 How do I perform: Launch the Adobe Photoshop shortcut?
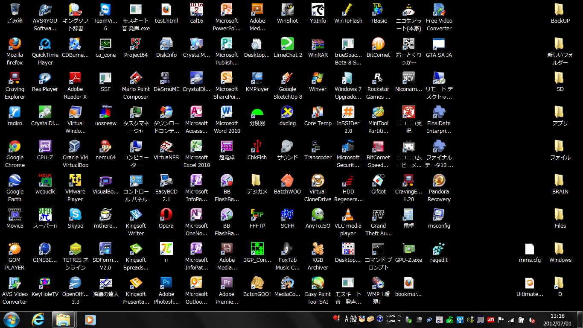coord(166,290)
